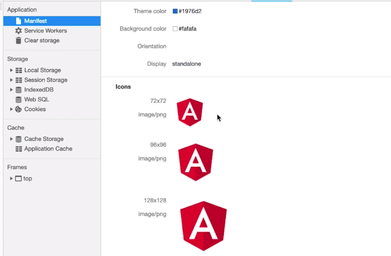Screen dimensions: 391x256
Task: Click the 128x128 Angular icon preview
Action: (x=203, y=226)
